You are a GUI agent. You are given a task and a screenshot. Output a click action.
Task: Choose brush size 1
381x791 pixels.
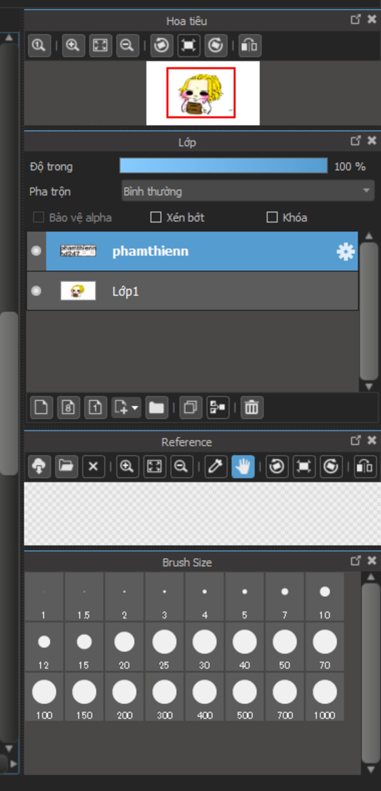click(44, 597)
